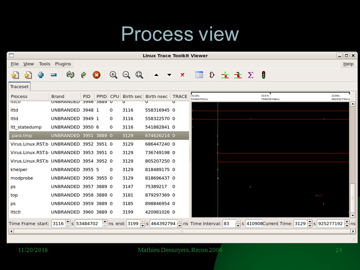Sort by the Birth sec column header
The height and width of the screenshot is (270, 360).
(132, 96)
